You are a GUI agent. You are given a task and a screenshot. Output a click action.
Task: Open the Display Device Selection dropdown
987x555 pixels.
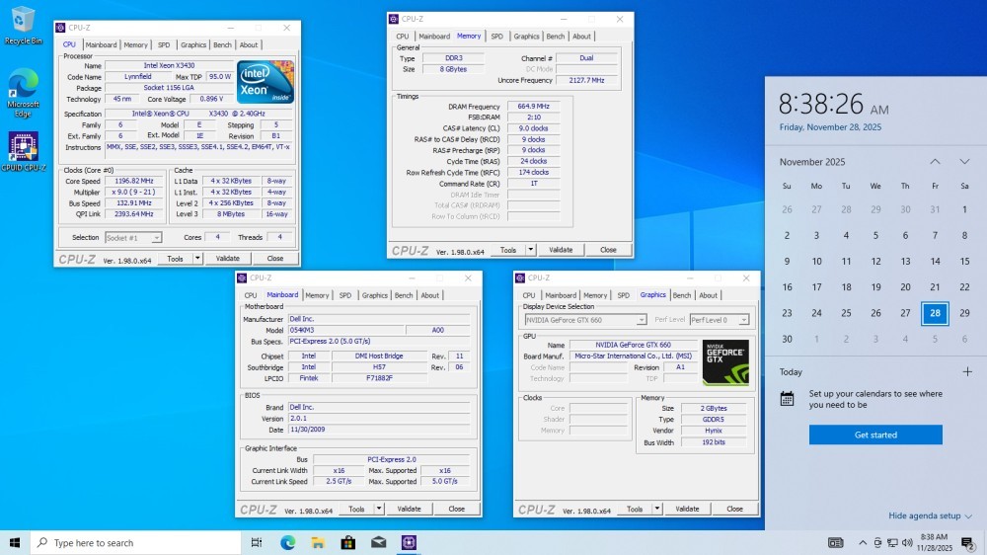point(583,320)
